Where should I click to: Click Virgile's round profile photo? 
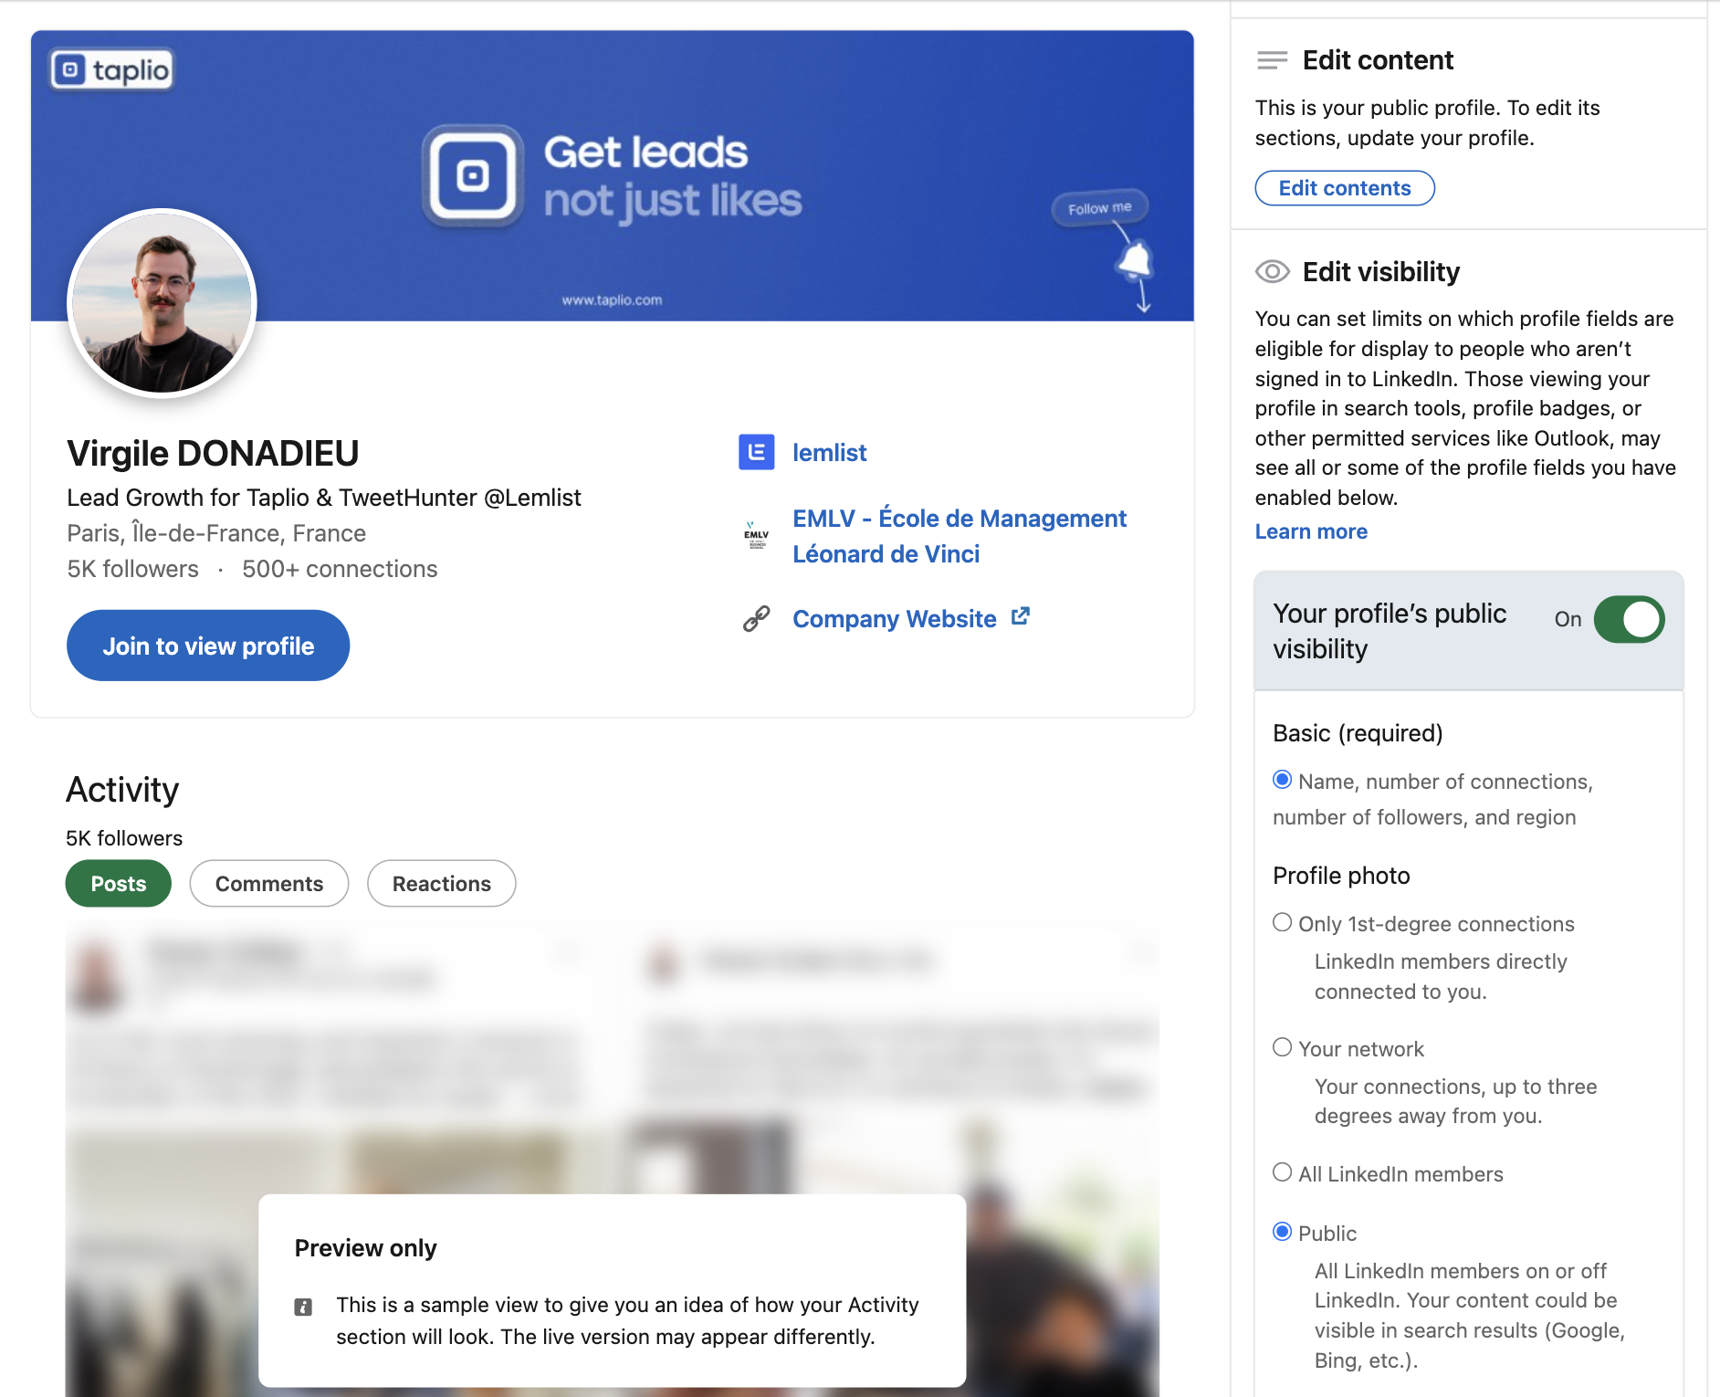coord(163,304)
